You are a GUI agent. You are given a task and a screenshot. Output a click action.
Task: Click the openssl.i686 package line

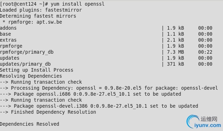coord(90,94)
